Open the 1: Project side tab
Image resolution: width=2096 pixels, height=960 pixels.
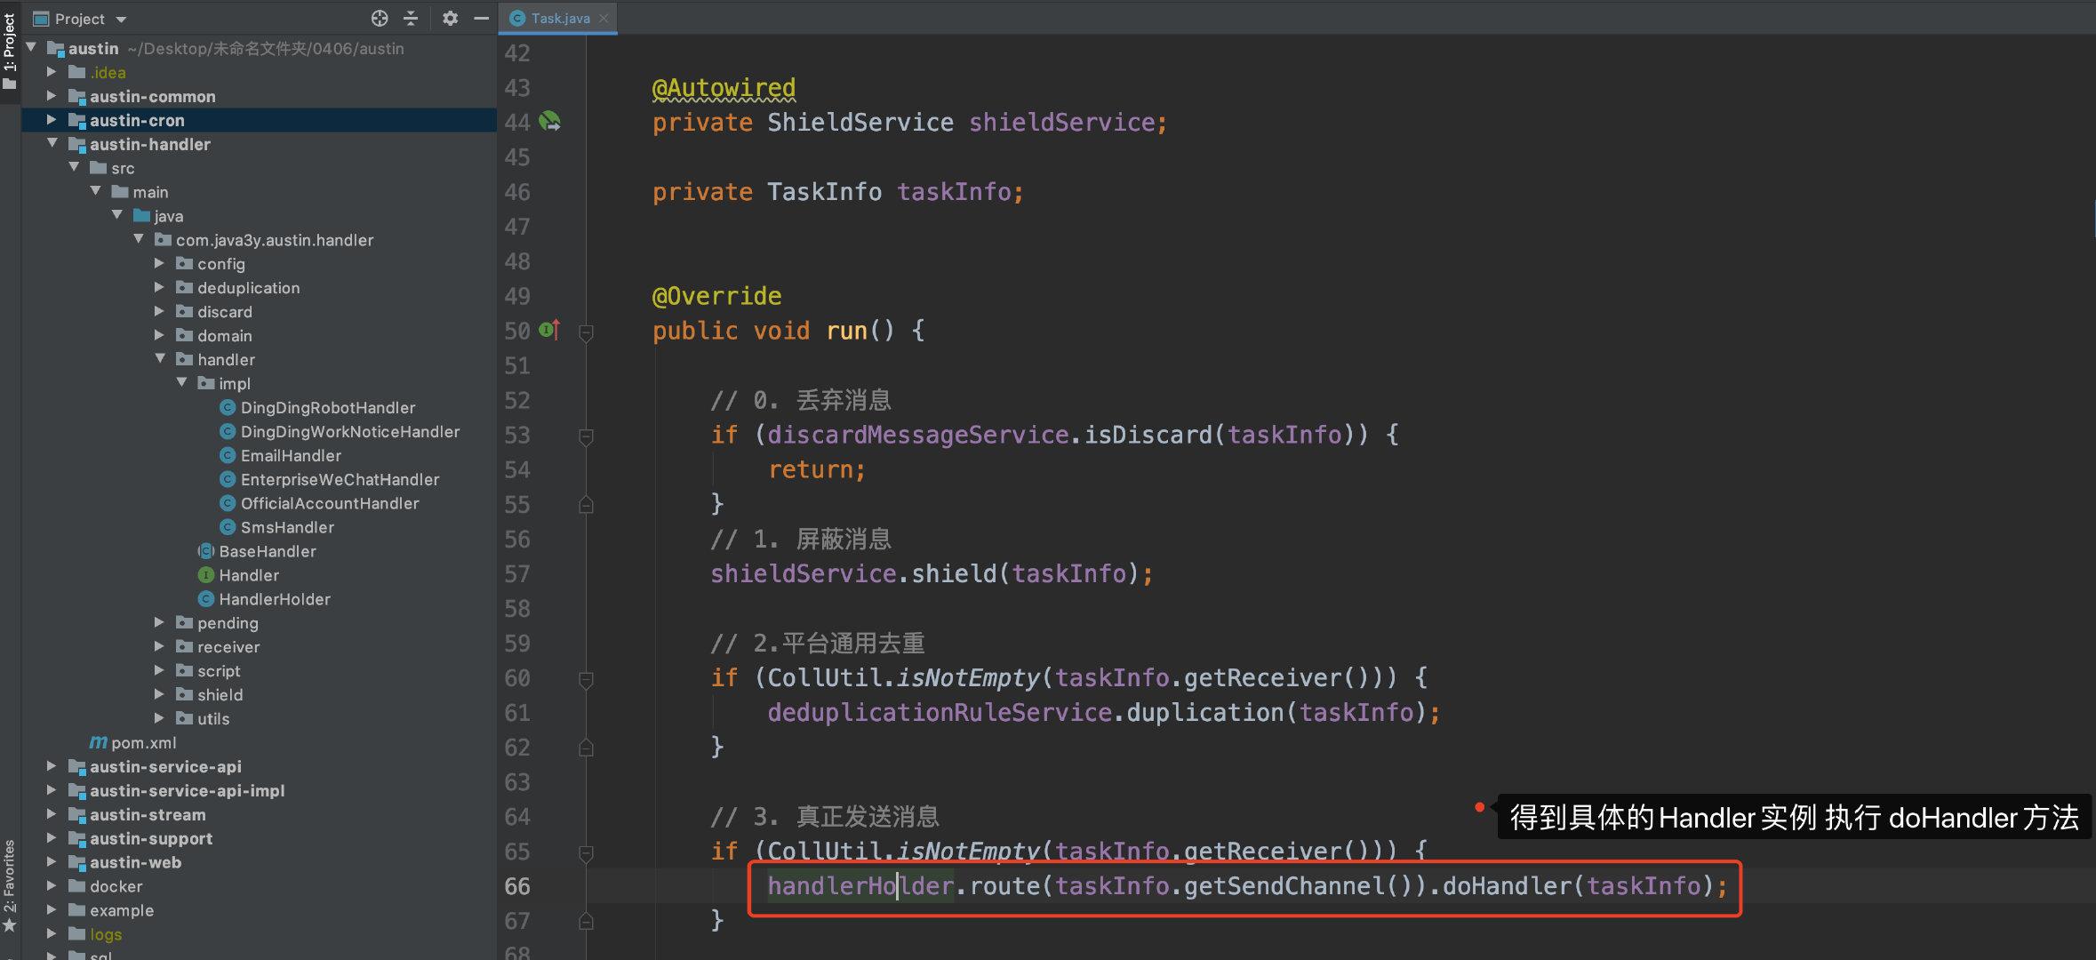10,44
